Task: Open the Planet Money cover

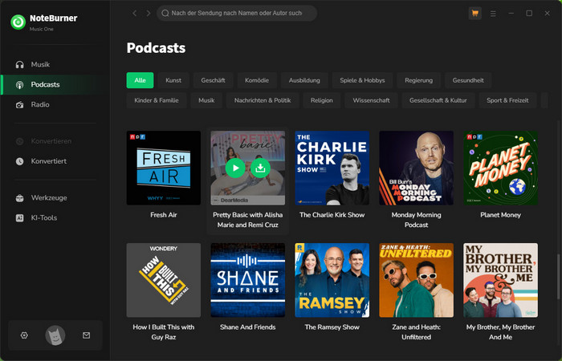Action: point(500,168)
